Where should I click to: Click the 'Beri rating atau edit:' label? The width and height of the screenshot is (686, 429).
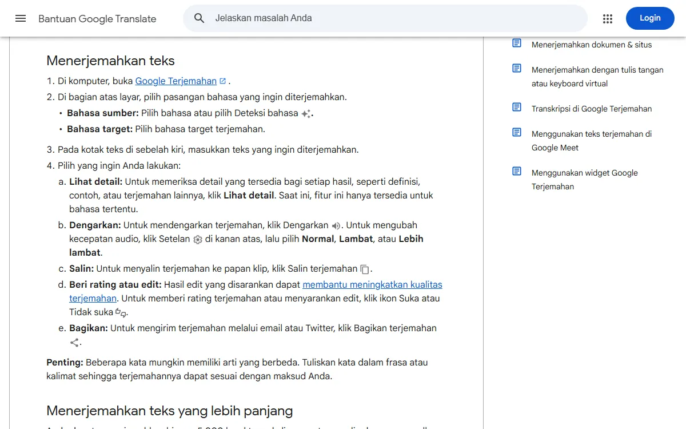click(x=115, y=285)
